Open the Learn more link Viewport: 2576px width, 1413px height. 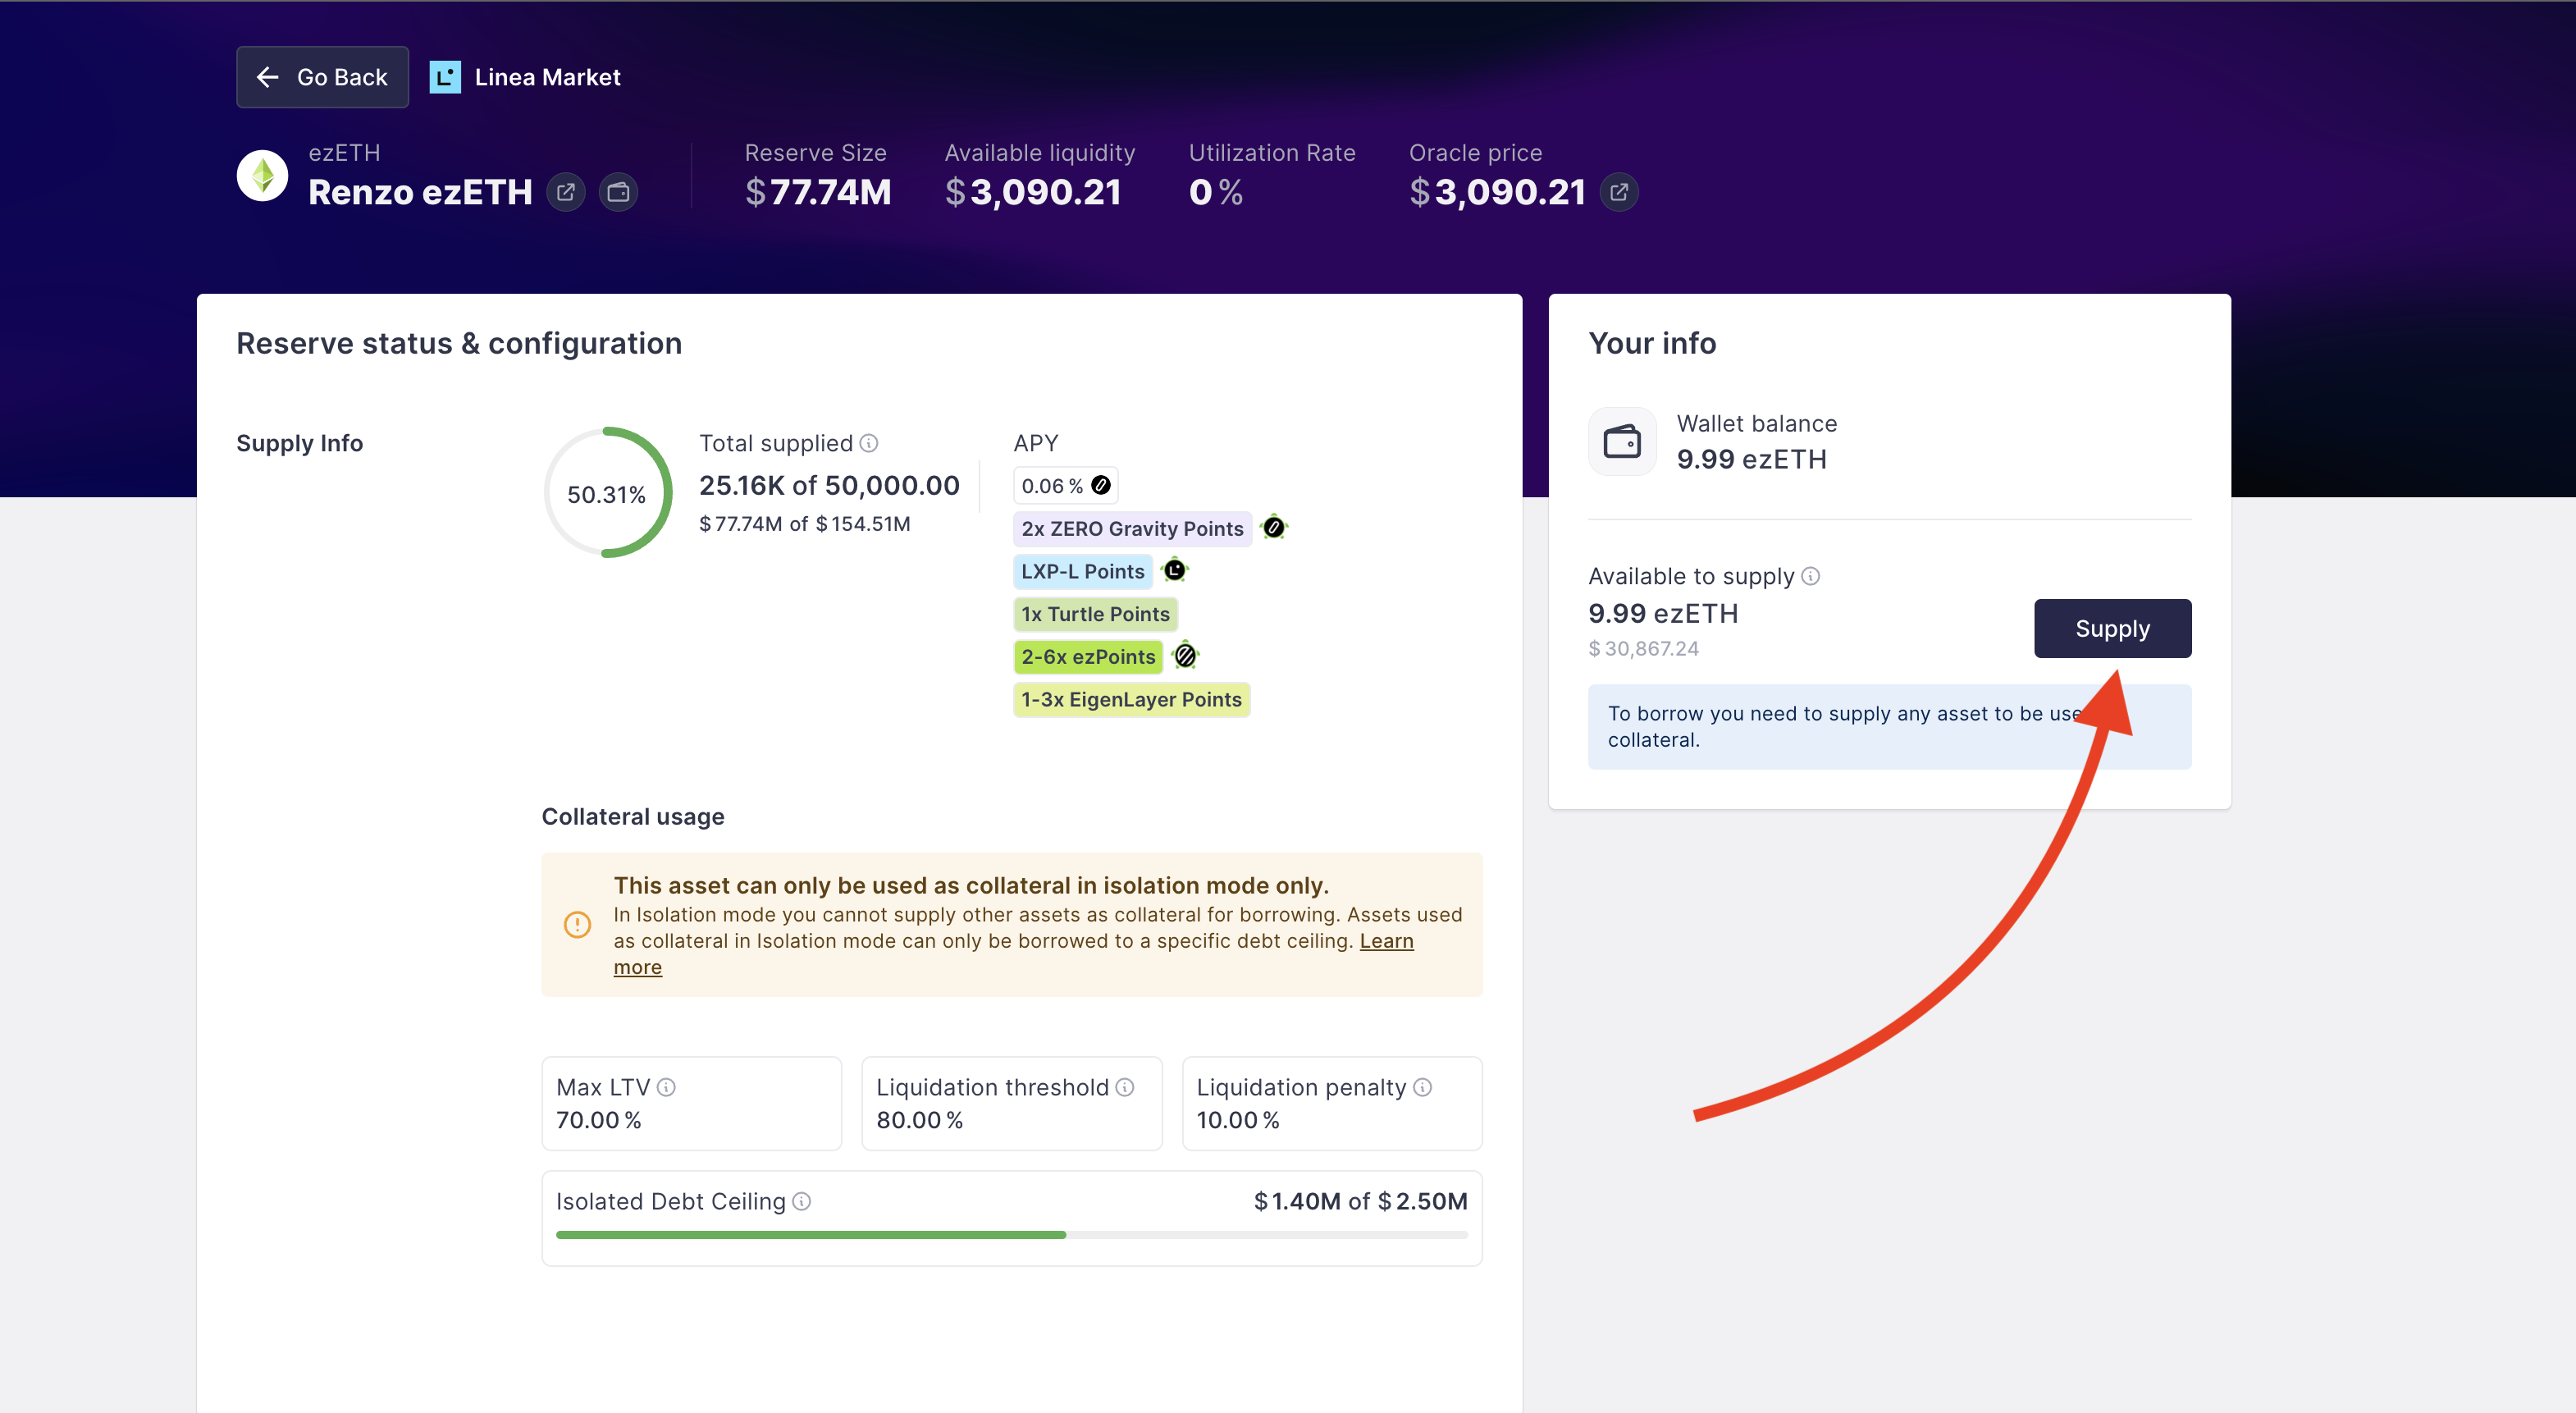1386,941
